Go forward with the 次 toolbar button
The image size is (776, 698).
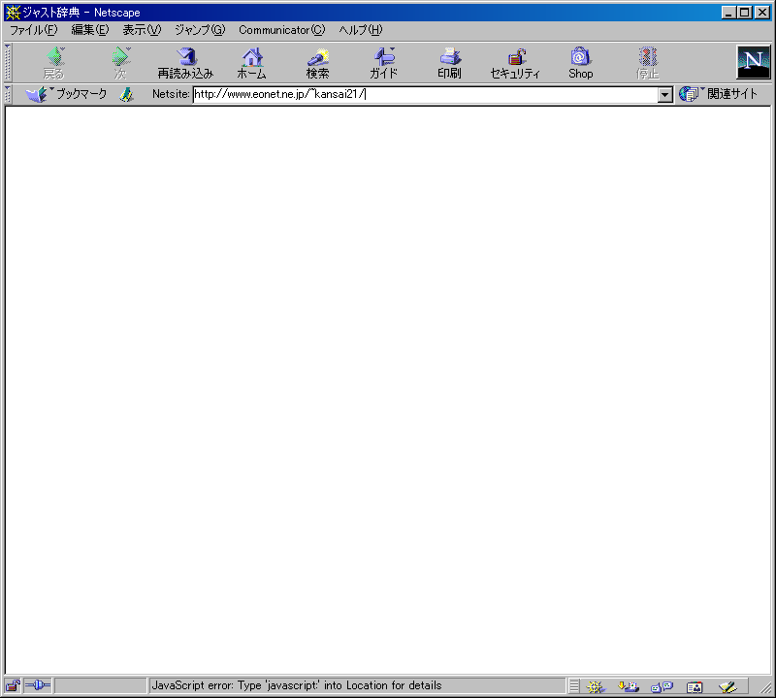coord(120,63)
